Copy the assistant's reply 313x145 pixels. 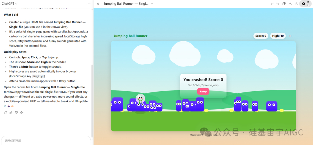tap(6, 112)
